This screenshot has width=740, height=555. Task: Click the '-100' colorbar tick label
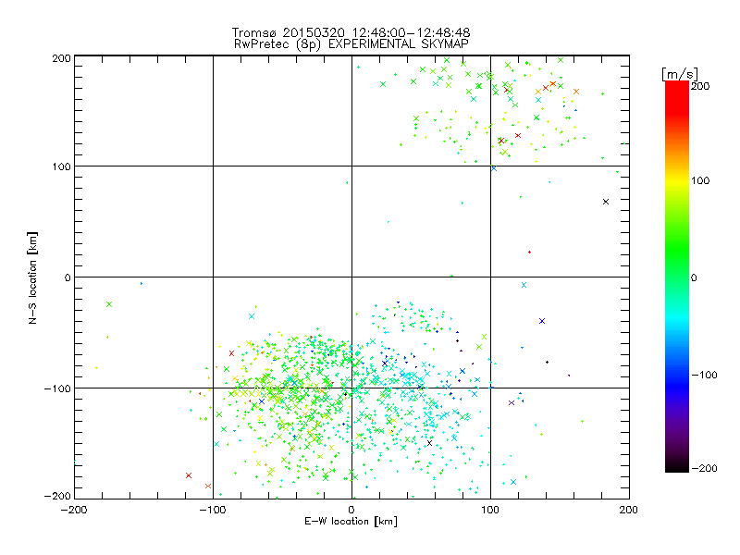704,376
